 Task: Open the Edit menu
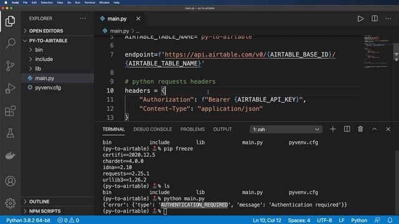(x=34, y=2)
